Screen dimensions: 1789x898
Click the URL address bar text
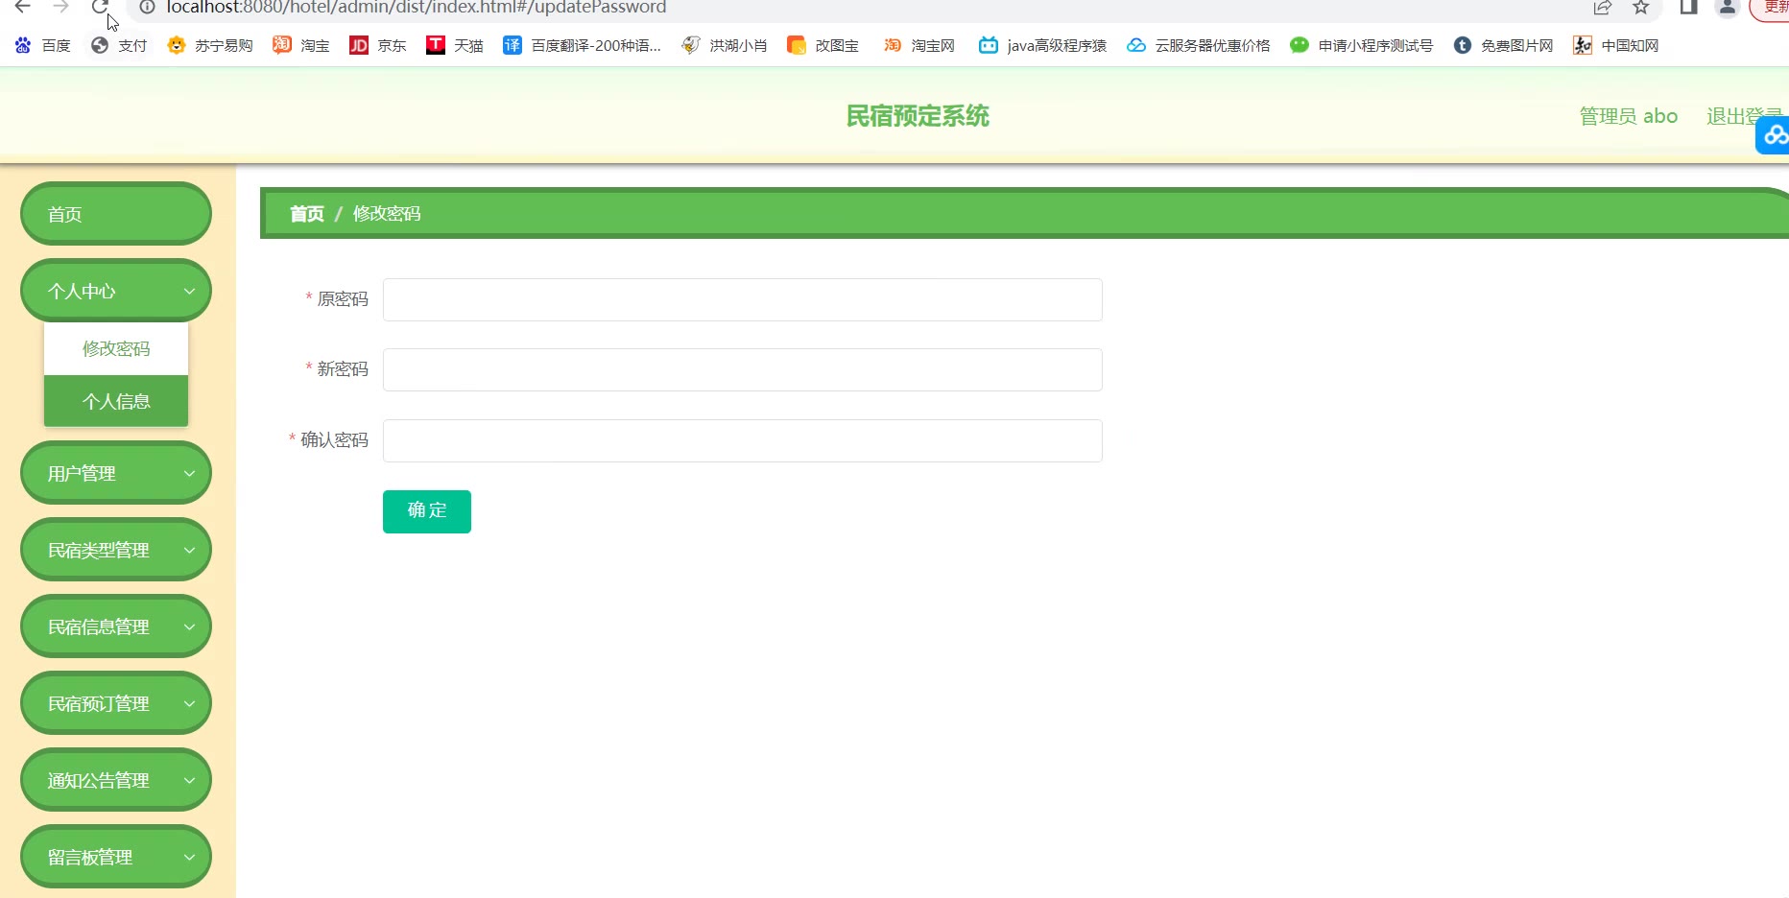417,8
